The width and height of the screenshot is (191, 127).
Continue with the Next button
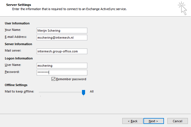154,121
